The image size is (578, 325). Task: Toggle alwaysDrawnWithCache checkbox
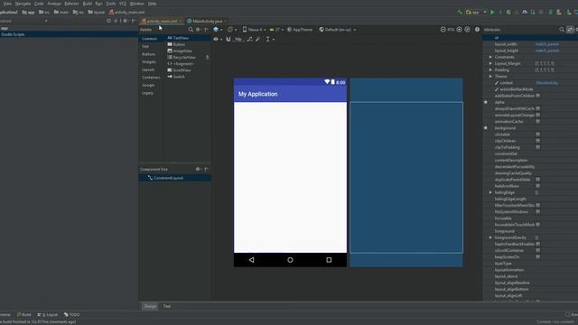click(x=538, y=108)
